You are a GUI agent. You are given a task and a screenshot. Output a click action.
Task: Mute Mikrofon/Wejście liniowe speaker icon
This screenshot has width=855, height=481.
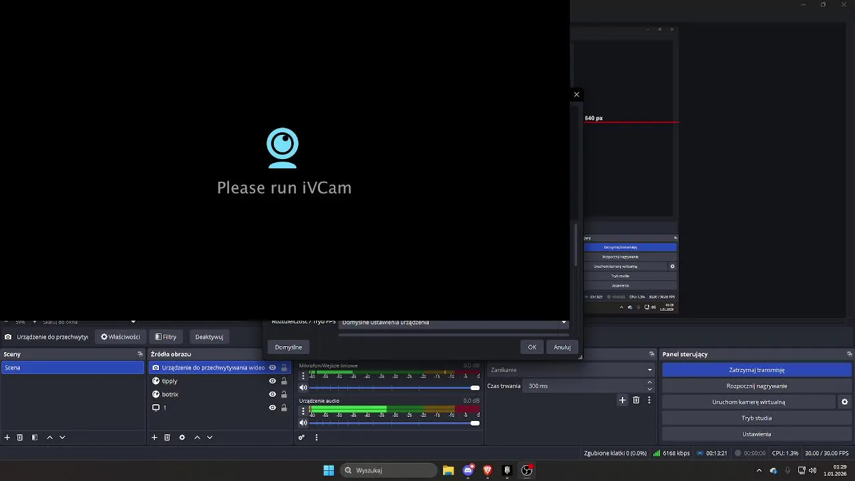tap(303, 387)
